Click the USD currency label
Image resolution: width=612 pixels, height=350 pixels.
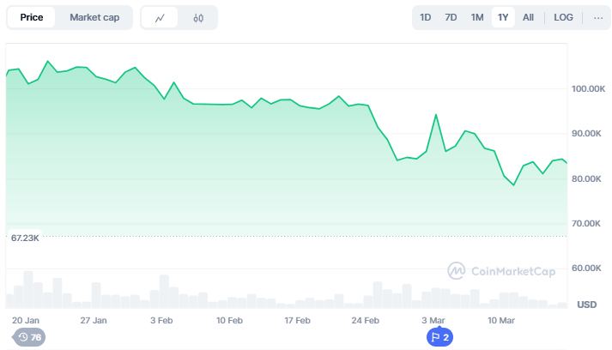[586, 305]
